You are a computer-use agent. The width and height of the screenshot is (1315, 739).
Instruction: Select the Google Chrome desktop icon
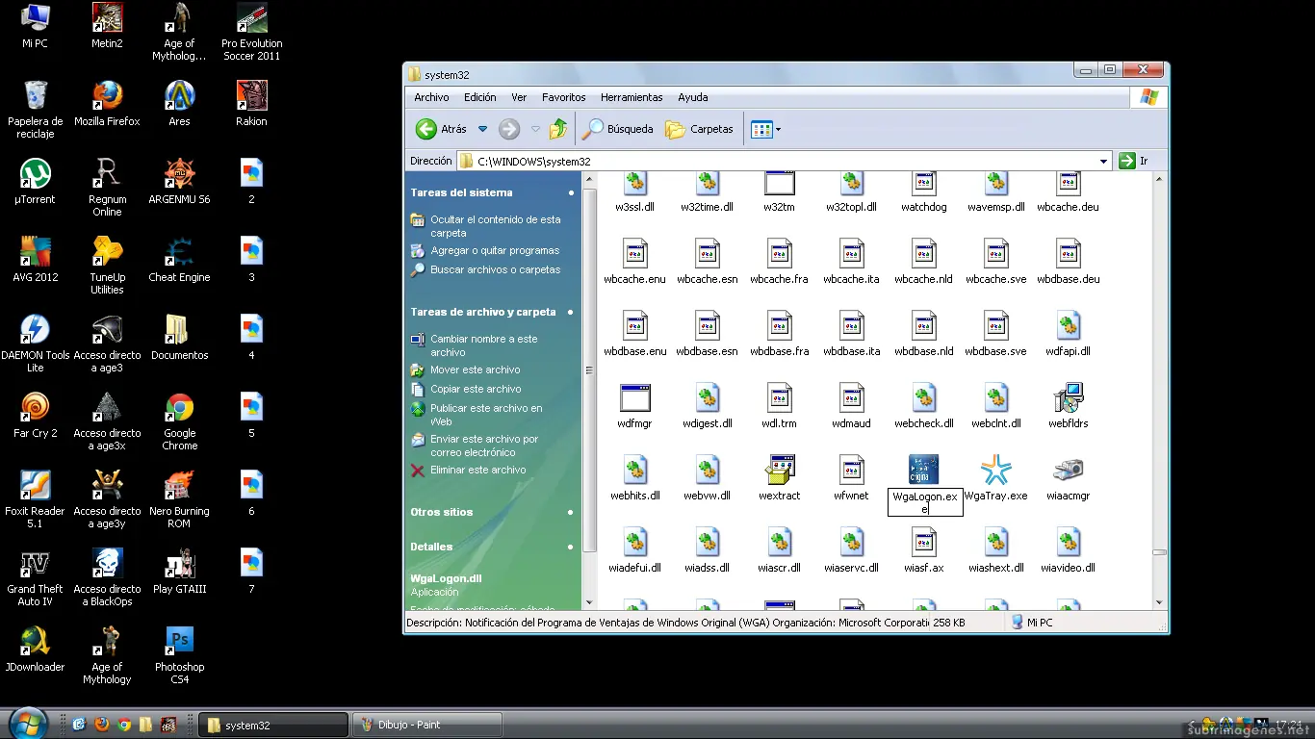[179, 421]
